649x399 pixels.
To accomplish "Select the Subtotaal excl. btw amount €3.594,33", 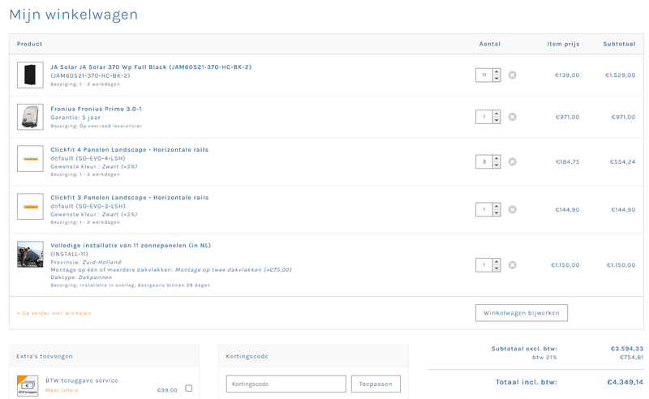I will (x=627, y=349).
